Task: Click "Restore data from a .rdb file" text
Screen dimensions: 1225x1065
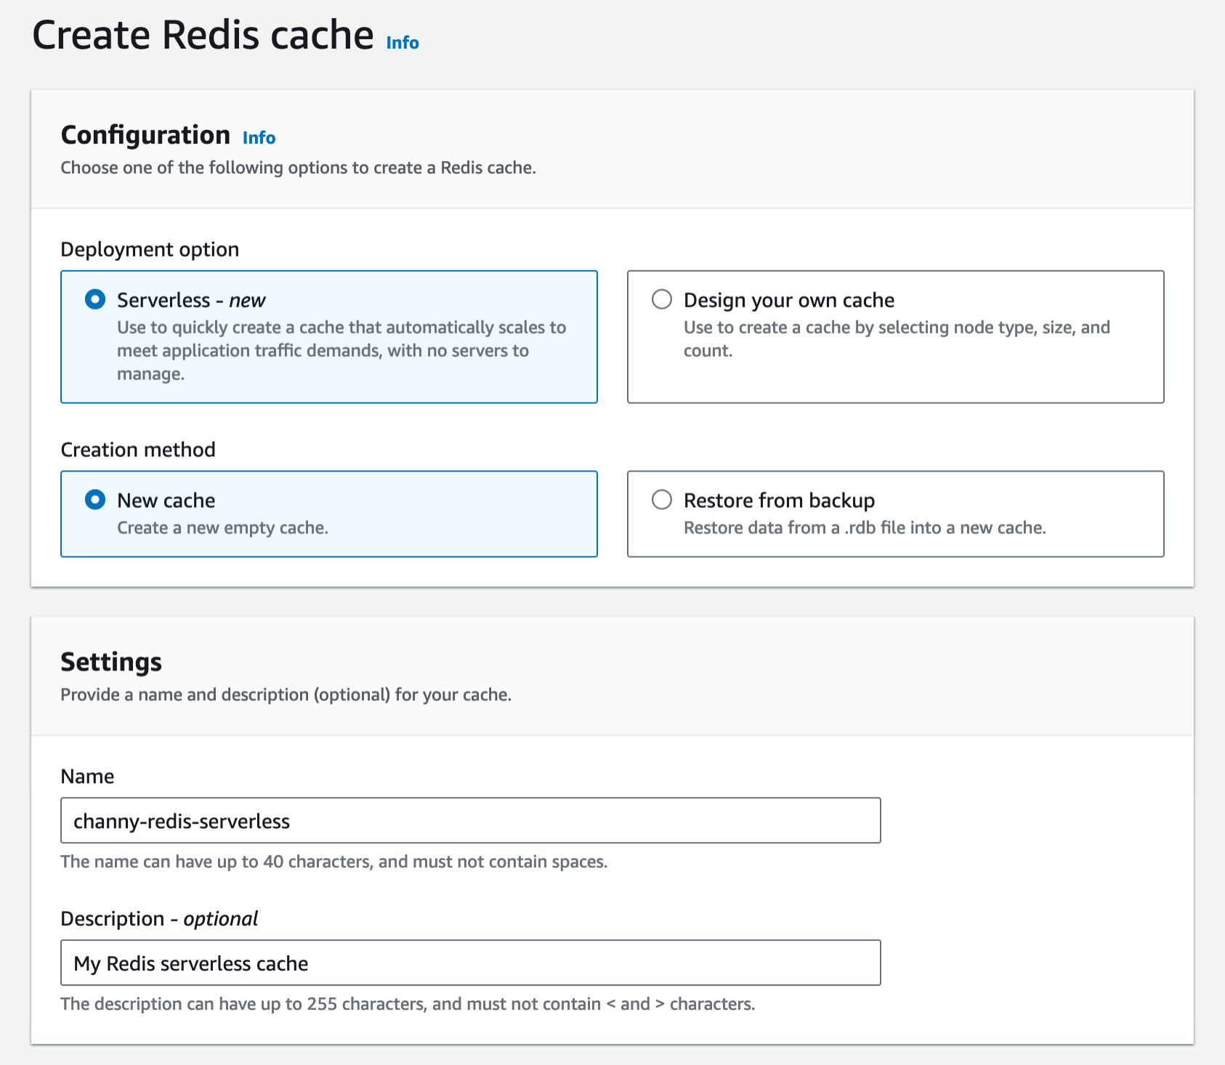Action: coord(864,527)
